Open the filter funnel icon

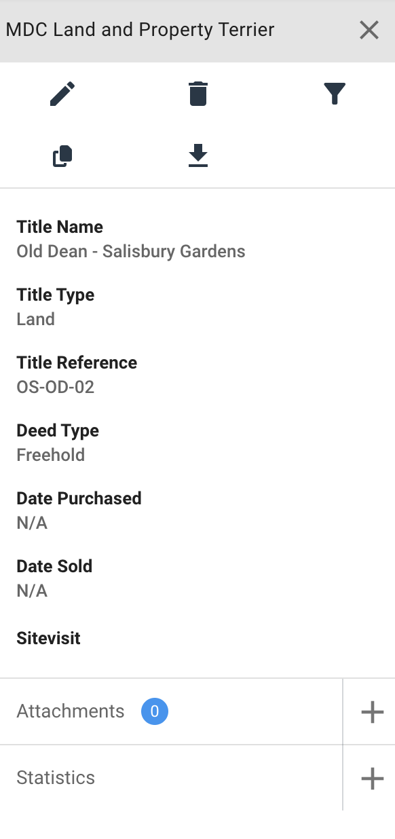[x=335, y=94]
